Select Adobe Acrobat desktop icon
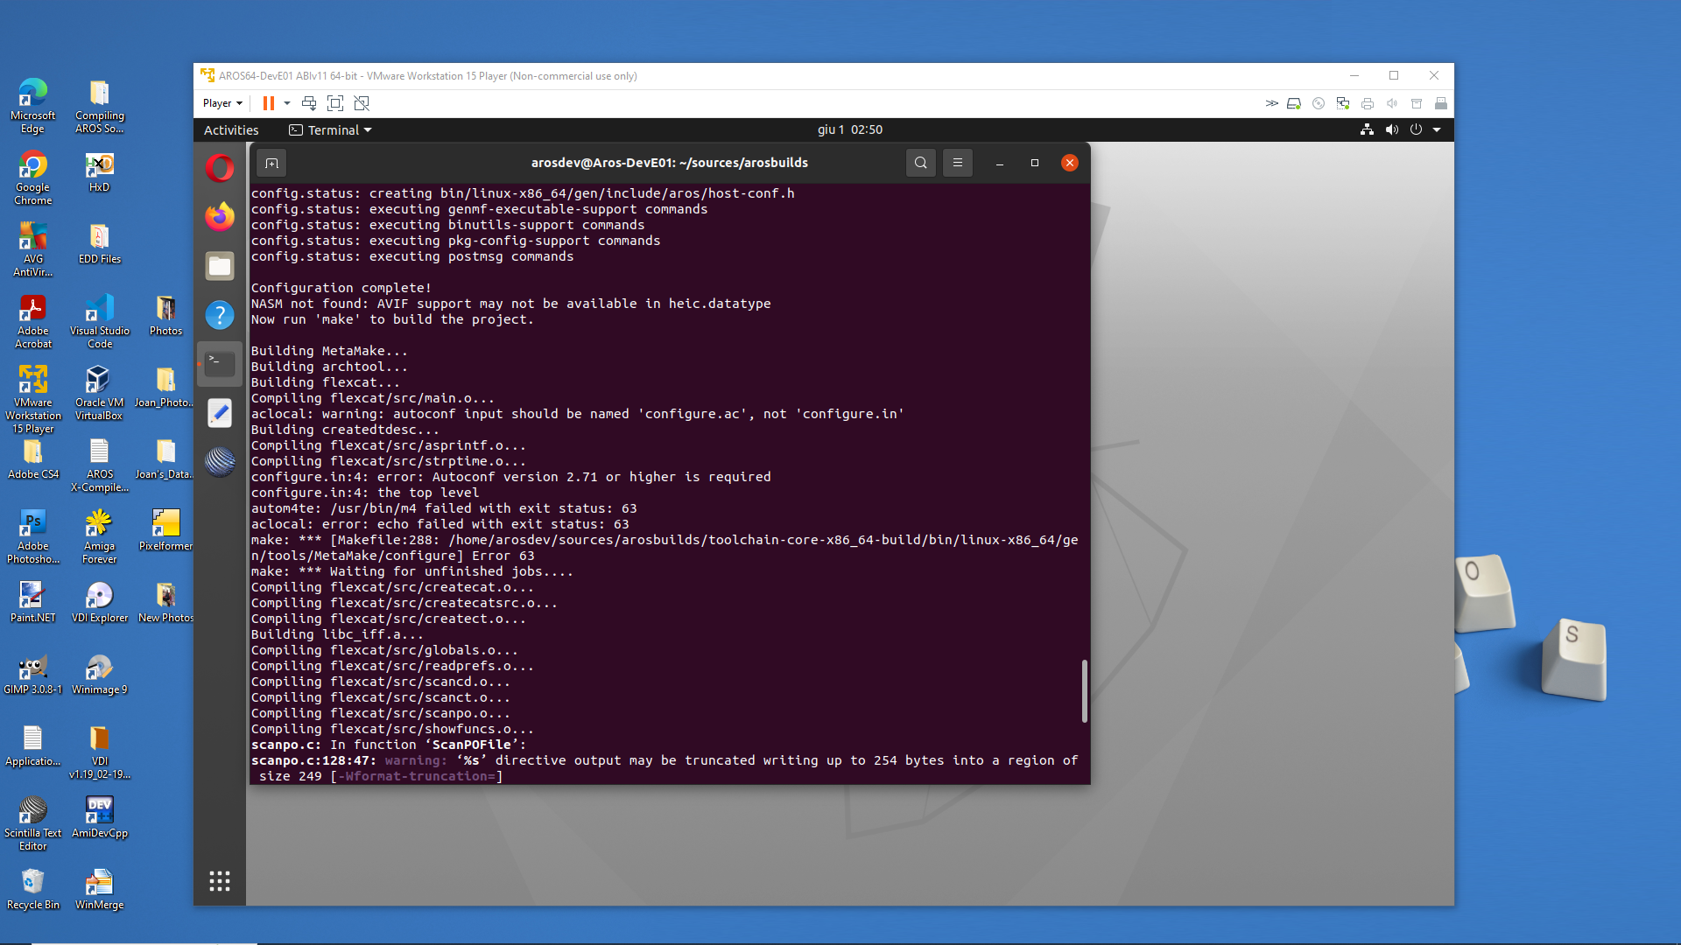 [33, 321]
